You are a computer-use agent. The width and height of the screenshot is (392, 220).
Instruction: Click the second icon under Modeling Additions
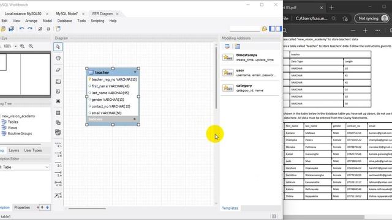[238, 46]
